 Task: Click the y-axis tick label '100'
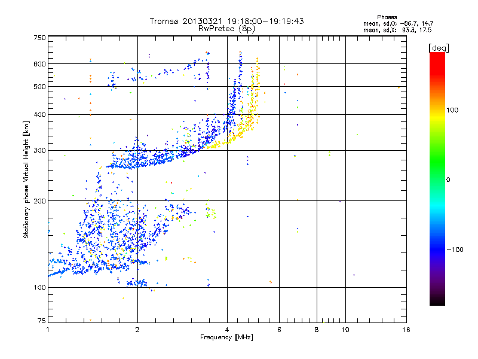click(x=40, y=287)
